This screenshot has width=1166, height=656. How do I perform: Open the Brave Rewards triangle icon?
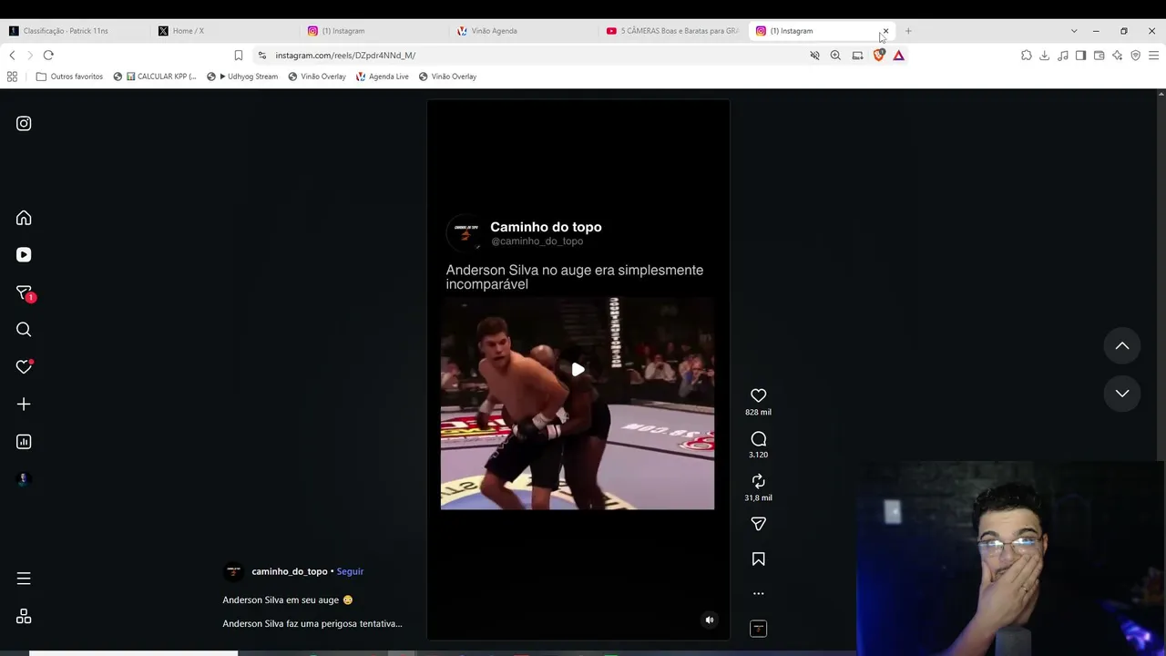pos(898,56)
